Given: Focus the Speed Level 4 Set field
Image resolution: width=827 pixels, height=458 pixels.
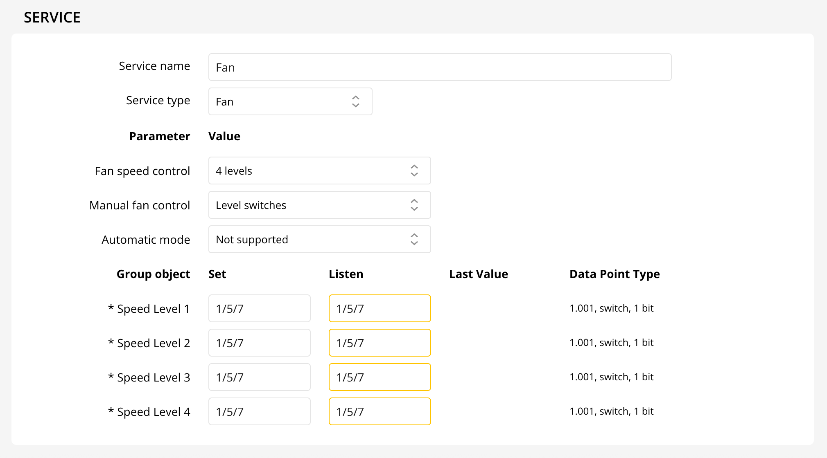Looking at the screenshot, I should pos(259,412).
